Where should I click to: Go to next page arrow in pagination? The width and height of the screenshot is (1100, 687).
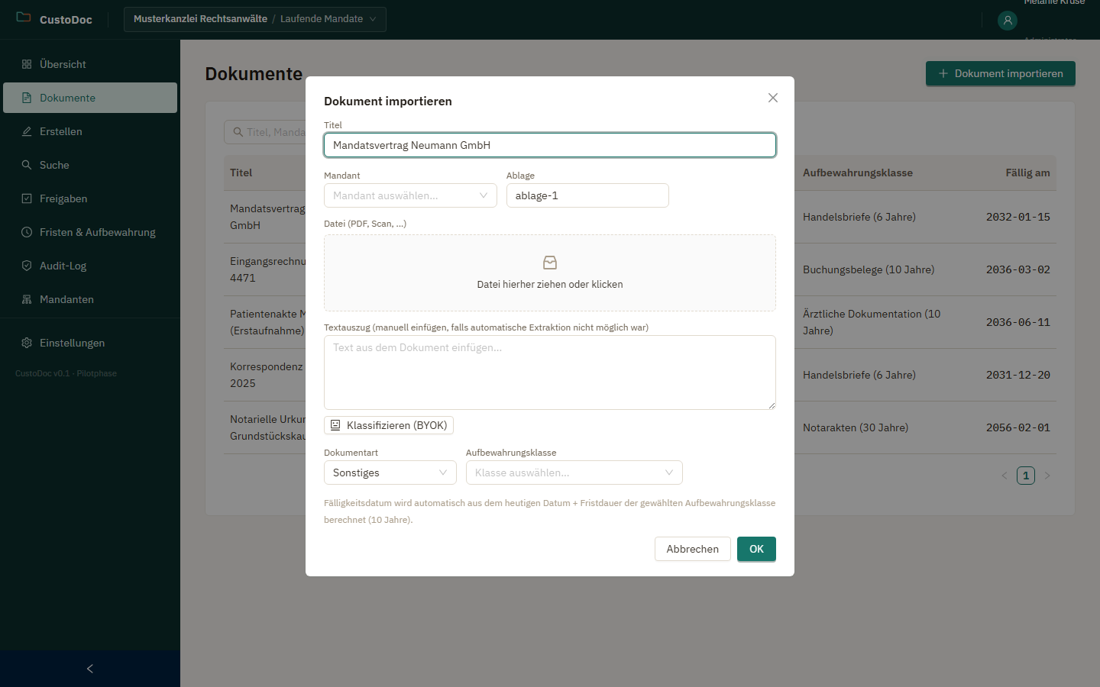point(1047,476)
